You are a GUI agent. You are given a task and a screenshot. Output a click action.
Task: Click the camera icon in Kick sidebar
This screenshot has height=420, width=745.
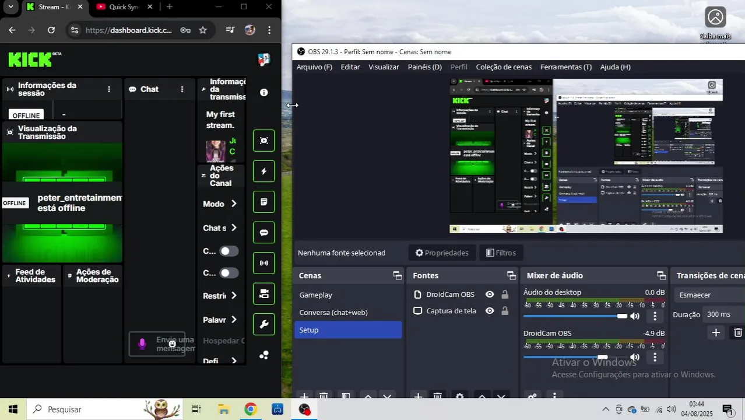click(x=264, y=293)
